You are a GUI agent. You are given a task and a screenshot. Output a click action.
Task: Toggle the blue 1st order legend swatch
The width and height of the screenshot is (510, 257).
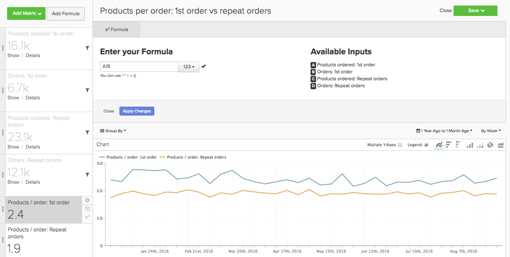[102, 157]
